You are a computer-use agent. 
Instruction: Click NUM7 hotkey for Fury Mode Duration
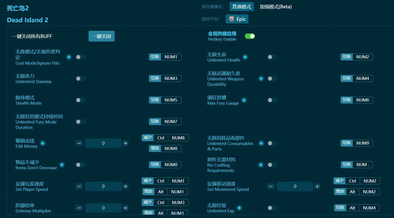pyautogui.click(x=165, y=121)
